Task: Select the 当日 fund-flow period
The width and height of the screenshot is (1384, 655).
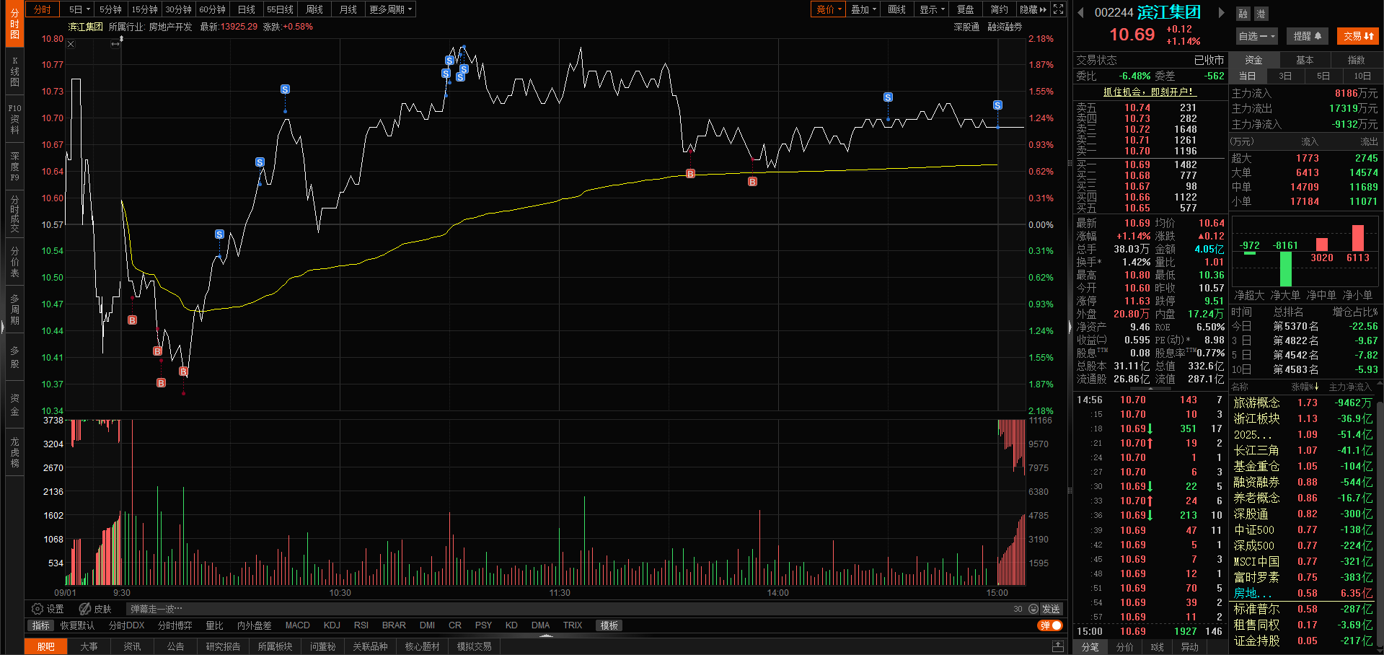Action: tap(1248, 76)
